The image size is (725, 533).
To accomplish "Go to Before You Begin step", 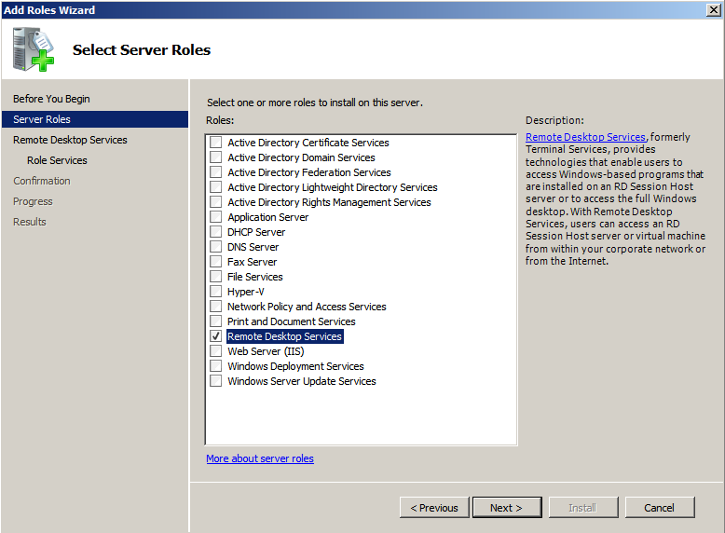I will (51, 99).
